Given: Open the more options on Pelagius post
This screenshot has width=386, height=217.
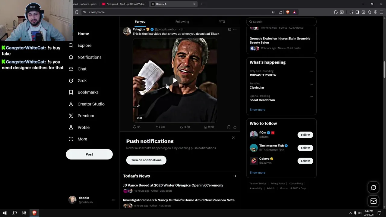Looking at the screenshot, I should [x=235, y=30].
